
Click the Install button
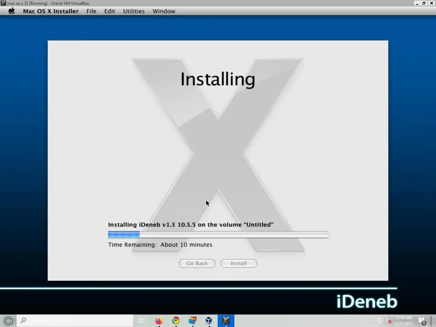[x=239, y=263]
